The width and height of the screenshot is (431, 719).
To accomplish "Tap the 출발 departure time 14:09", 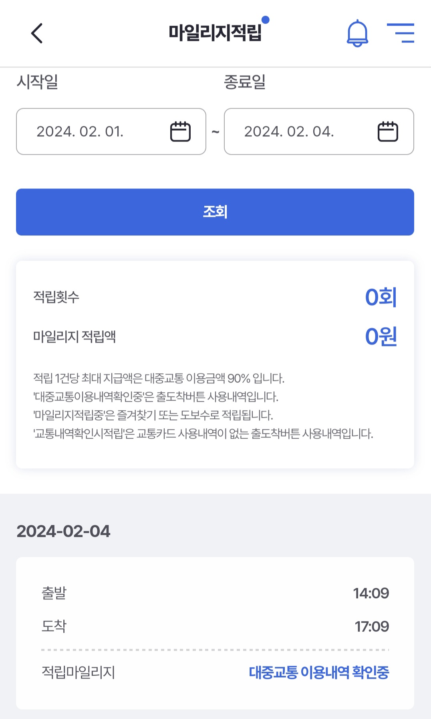I will [x=371, y=593].
